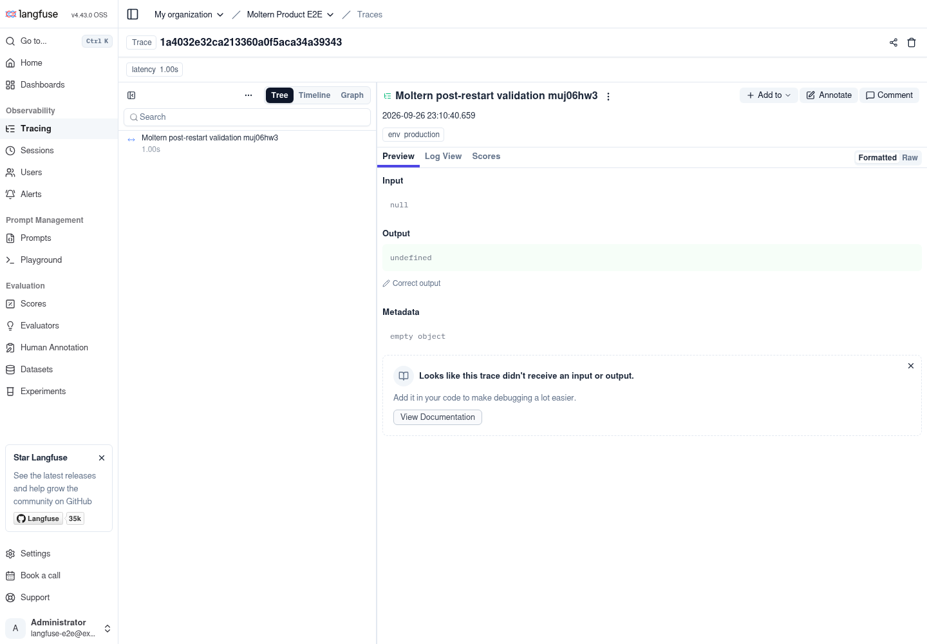Click Traces breadcrumb link
Viewport: 927px width, 644px height.
point(370,14)
